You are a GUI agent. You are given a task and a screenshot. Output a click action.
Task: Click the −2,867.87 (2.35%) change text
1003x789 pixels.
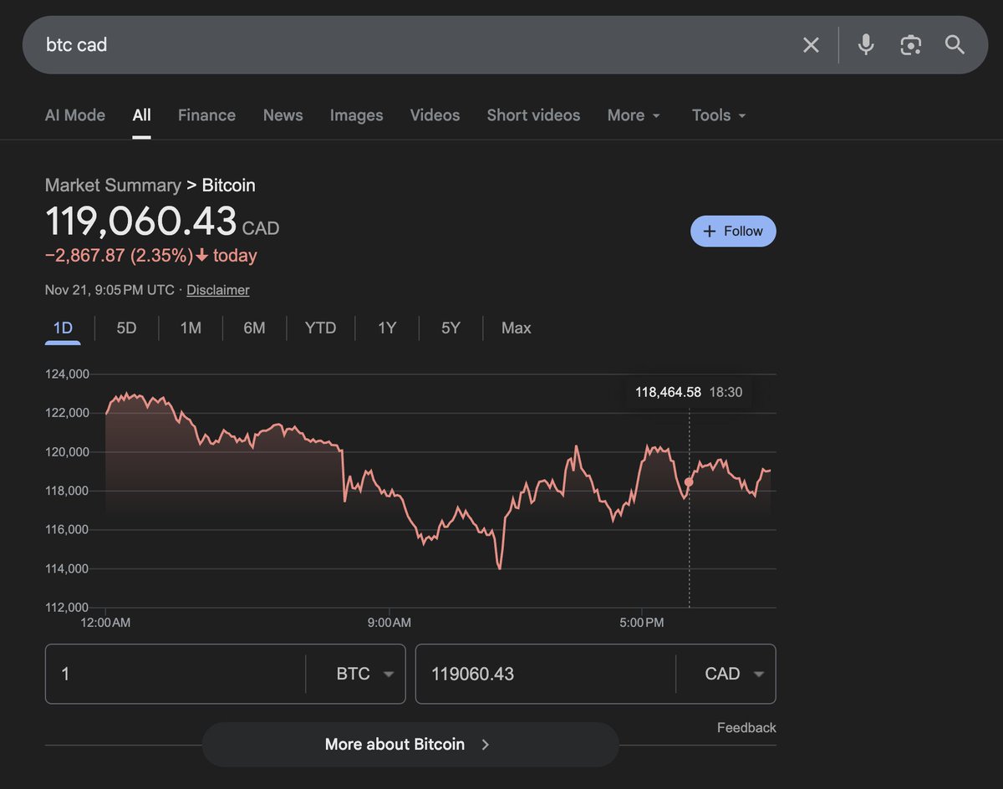click(x=120, y=256)
